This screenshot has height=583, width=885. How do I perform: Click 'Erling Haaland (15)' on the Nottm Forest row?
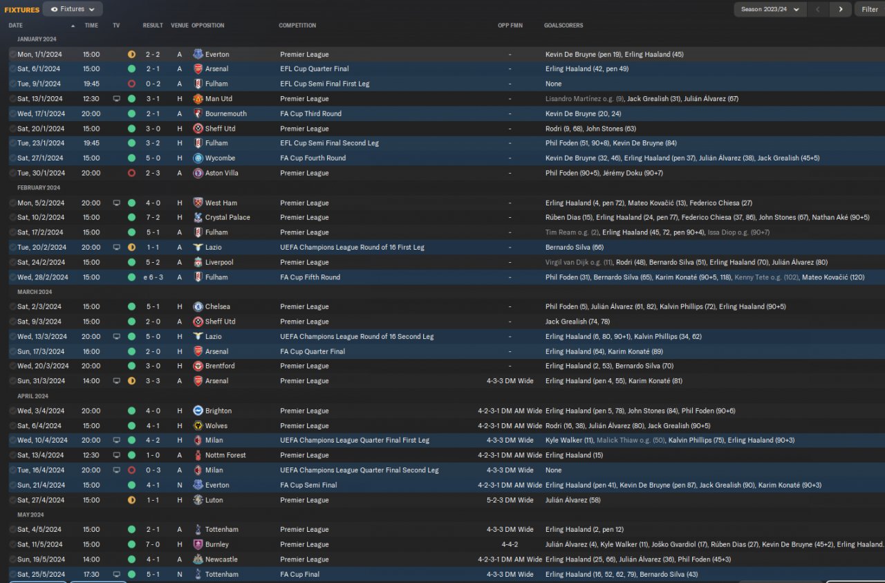(x=574, y=455)
